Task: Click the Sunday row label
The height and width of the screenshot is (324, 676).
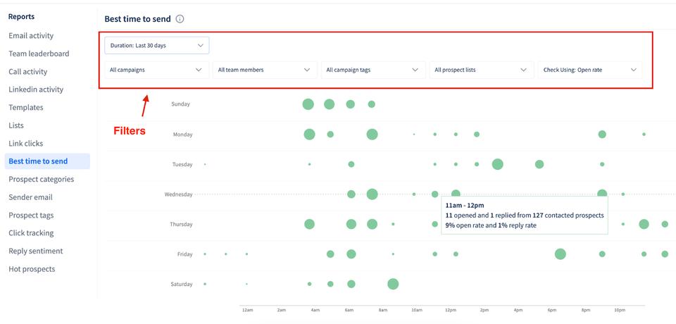Action: tap(180, 104)
